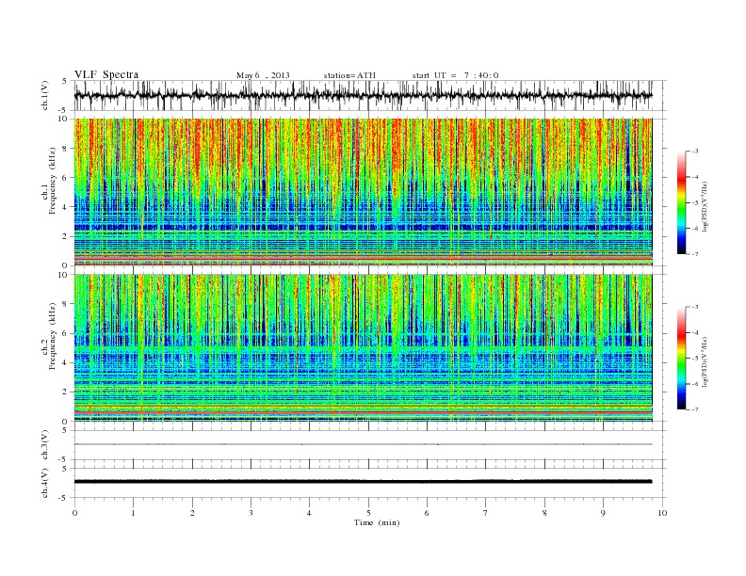Viewport: 746px width, 576px height.
Task: Click the "1" minute tick label
Action: pyautogui.click(x=133, y=513)
